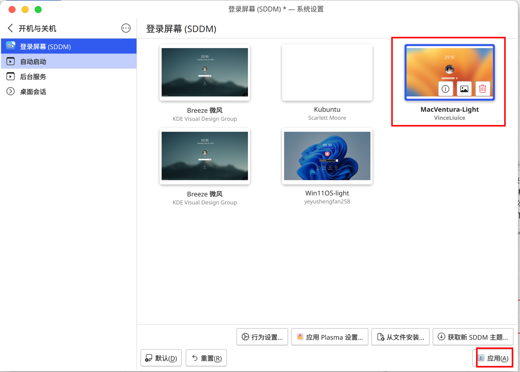520x372 pixels.
Task: Open 行为设置... dialog
Action: (262, 337)
